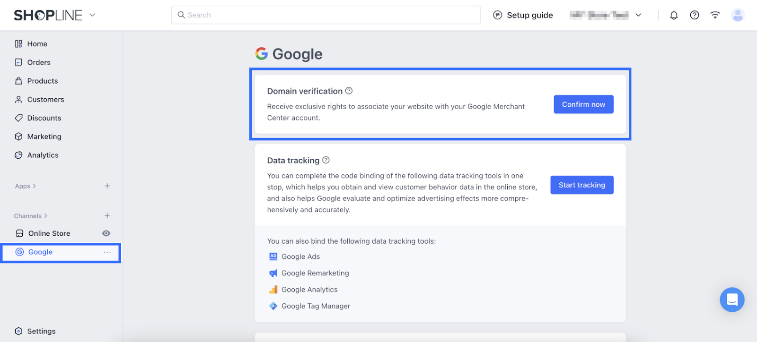Click Domain verification heading

[305, 91]
